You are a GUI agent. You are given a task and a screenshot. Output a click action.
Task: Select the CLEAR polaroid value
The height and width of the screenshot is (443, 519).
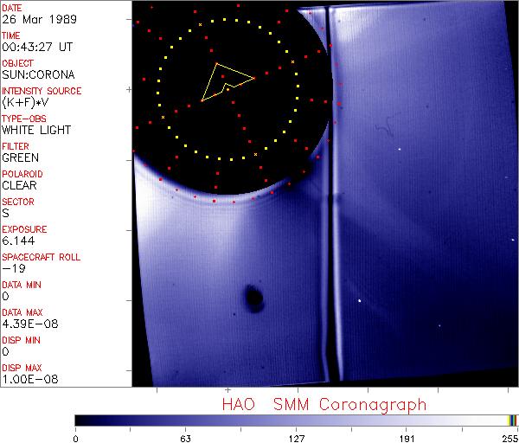pyautogui.click(x=19, y=185)
